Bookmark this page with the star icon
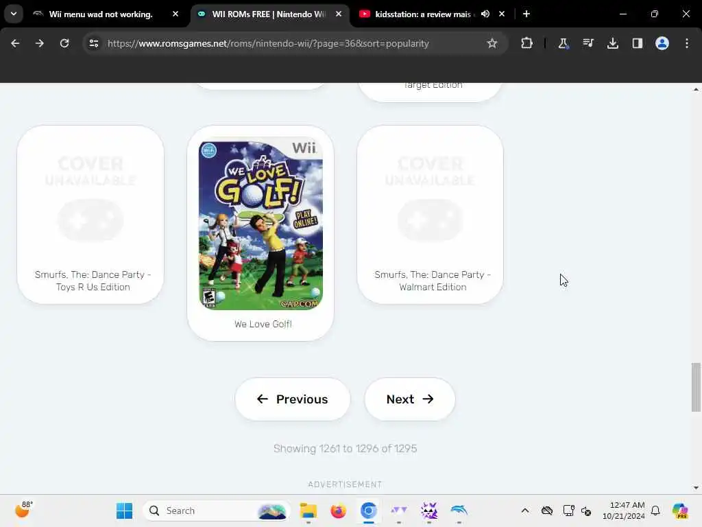 click(x=492, y=43)
